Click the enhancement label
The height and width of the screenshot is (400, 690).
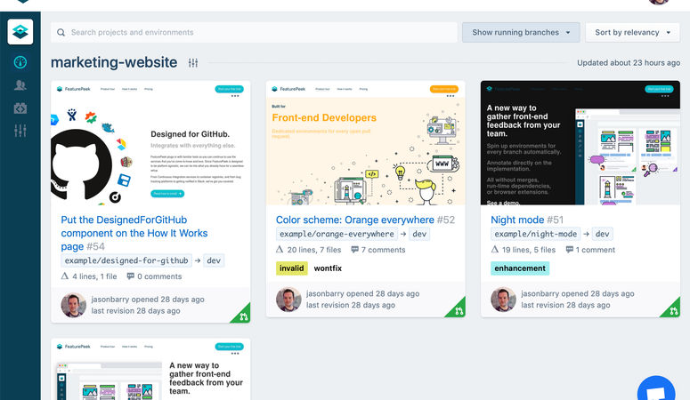click(x=520, y=268)
